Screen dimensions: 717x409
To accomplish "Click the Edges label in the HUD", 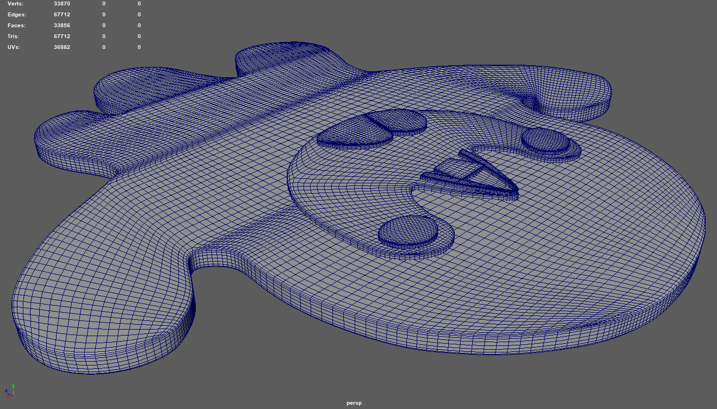I will coord(16,15).
